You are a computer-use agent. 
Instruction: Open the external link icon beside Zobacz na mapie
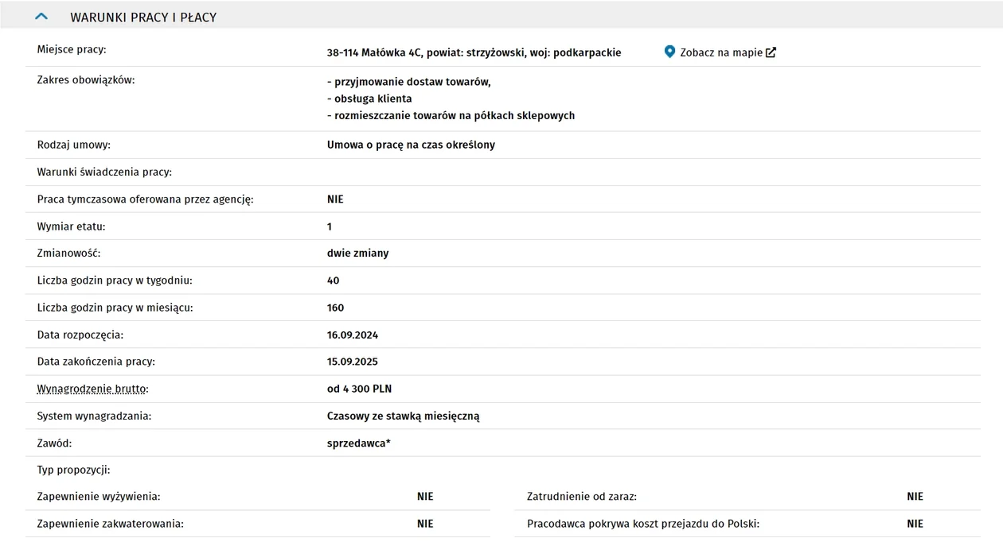click(771, 52)
